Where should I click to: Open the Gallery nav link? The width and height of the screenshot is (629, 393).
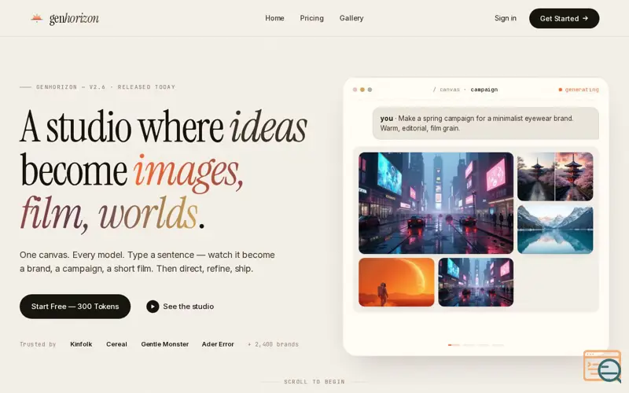click(x=351, y=18)
